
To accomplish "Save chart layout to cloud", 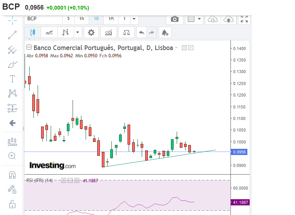I will coord(229,19).
